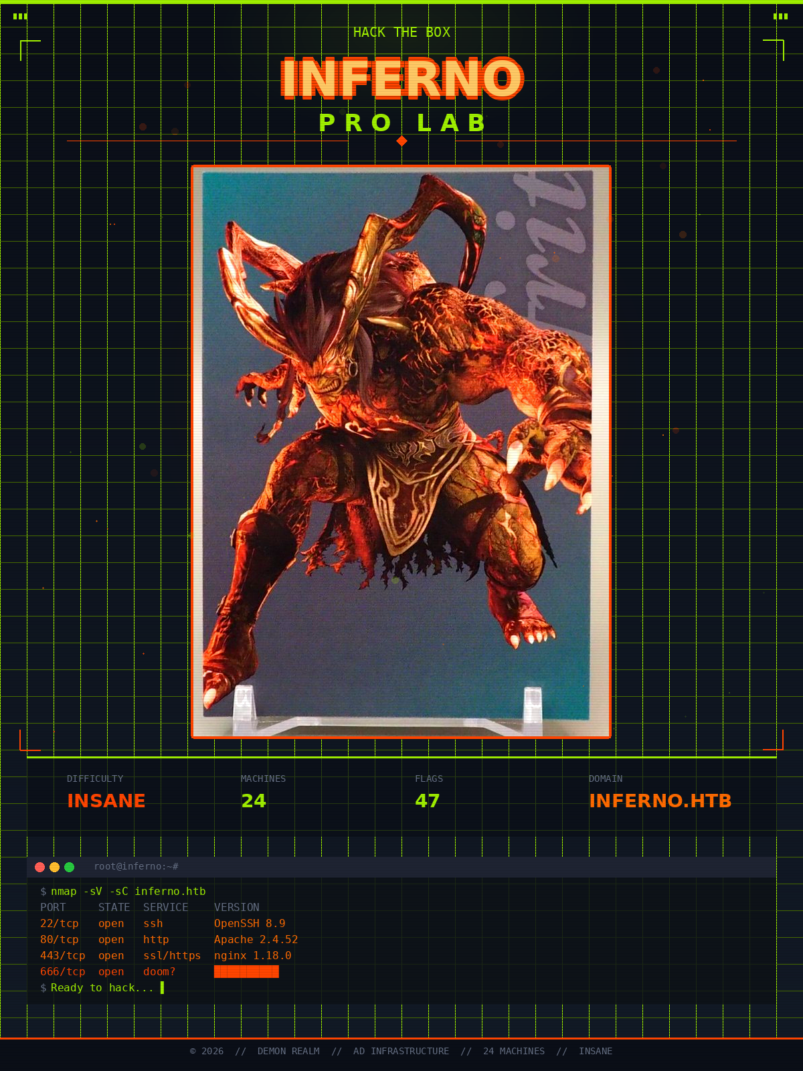Click the doom? service entry
The width and height of the screenshot is (803, 1071).
coord(159,971)
